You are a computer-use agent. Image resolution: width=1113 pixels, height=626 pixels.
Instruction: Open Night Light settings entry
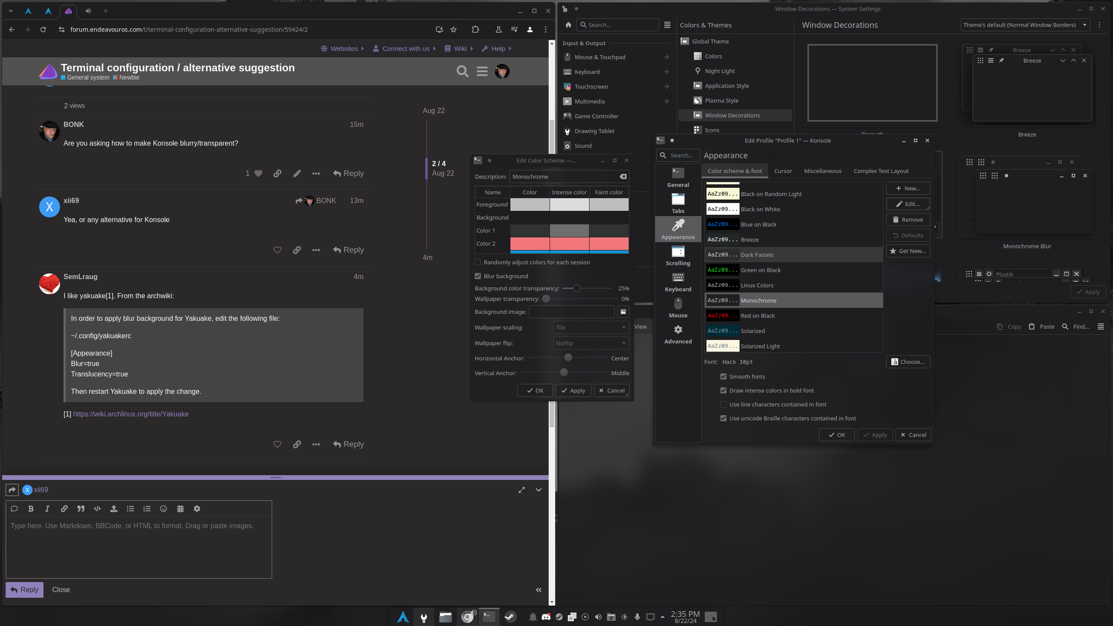pyautogui.click(x=720, y=71)
